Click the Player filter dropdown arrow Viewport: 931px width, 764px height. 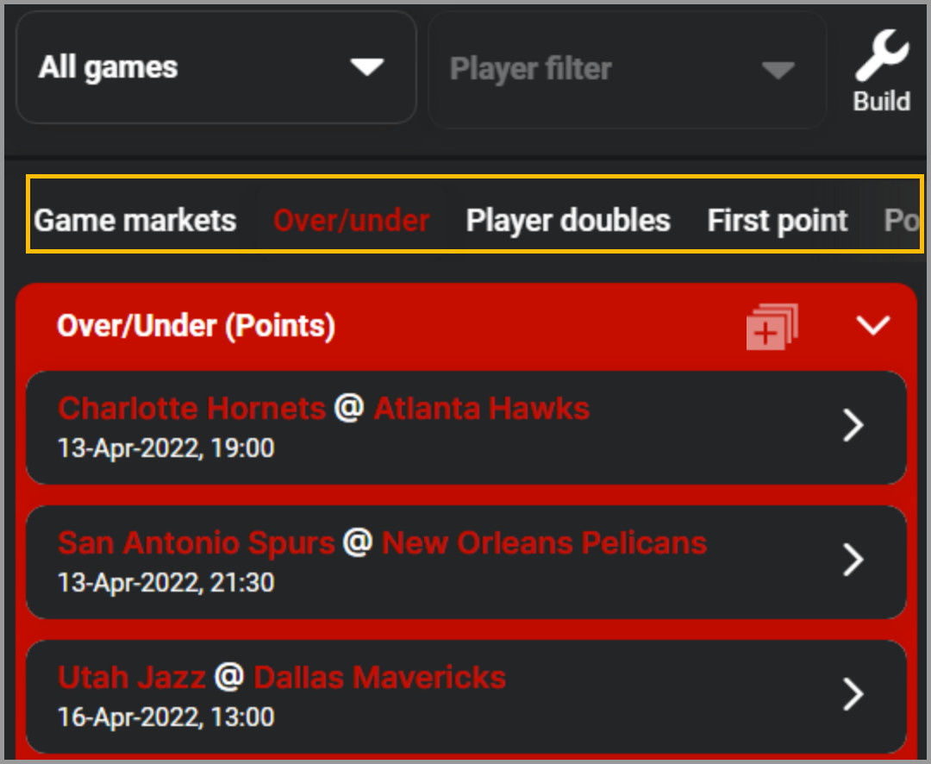point(778,70)
